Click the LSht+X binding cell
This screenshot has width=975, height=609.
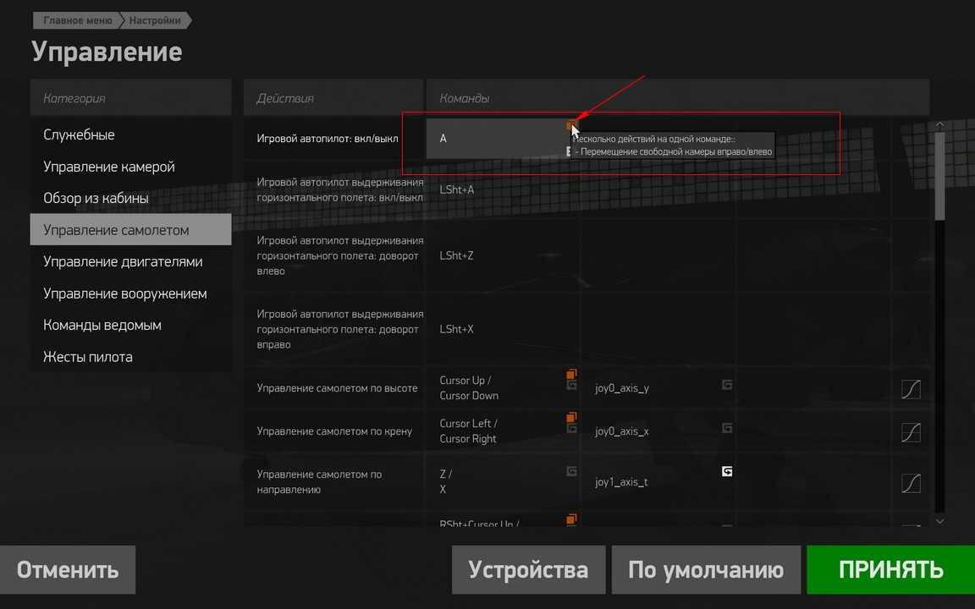503,329
